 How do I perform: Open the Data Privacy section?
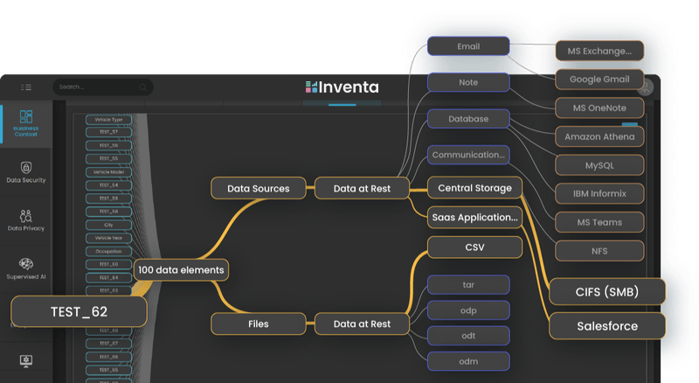(x=26, y=220)
